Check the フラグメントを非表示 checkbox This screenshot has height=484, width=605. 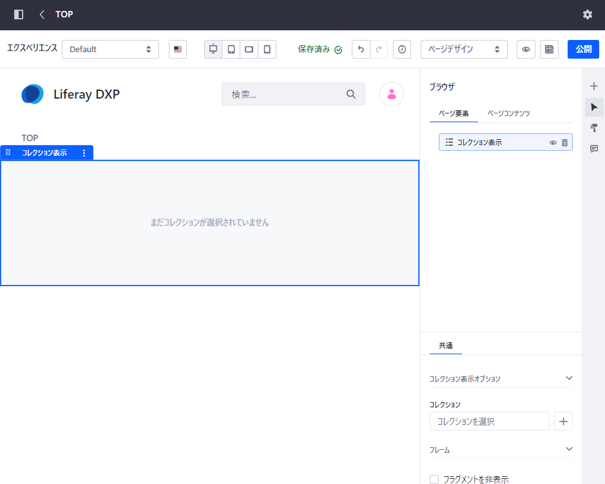click(434, 479)
